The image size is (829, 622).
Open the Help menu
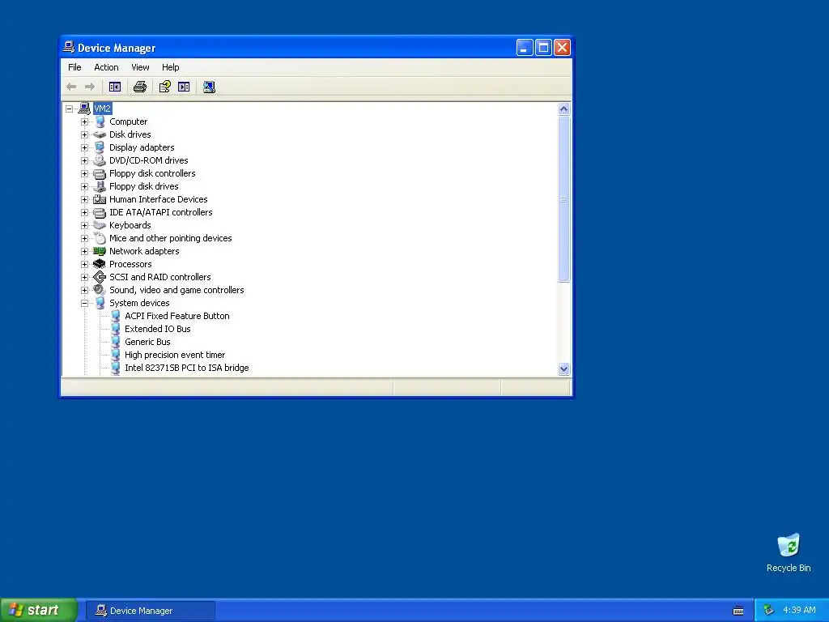click(170, 67)
